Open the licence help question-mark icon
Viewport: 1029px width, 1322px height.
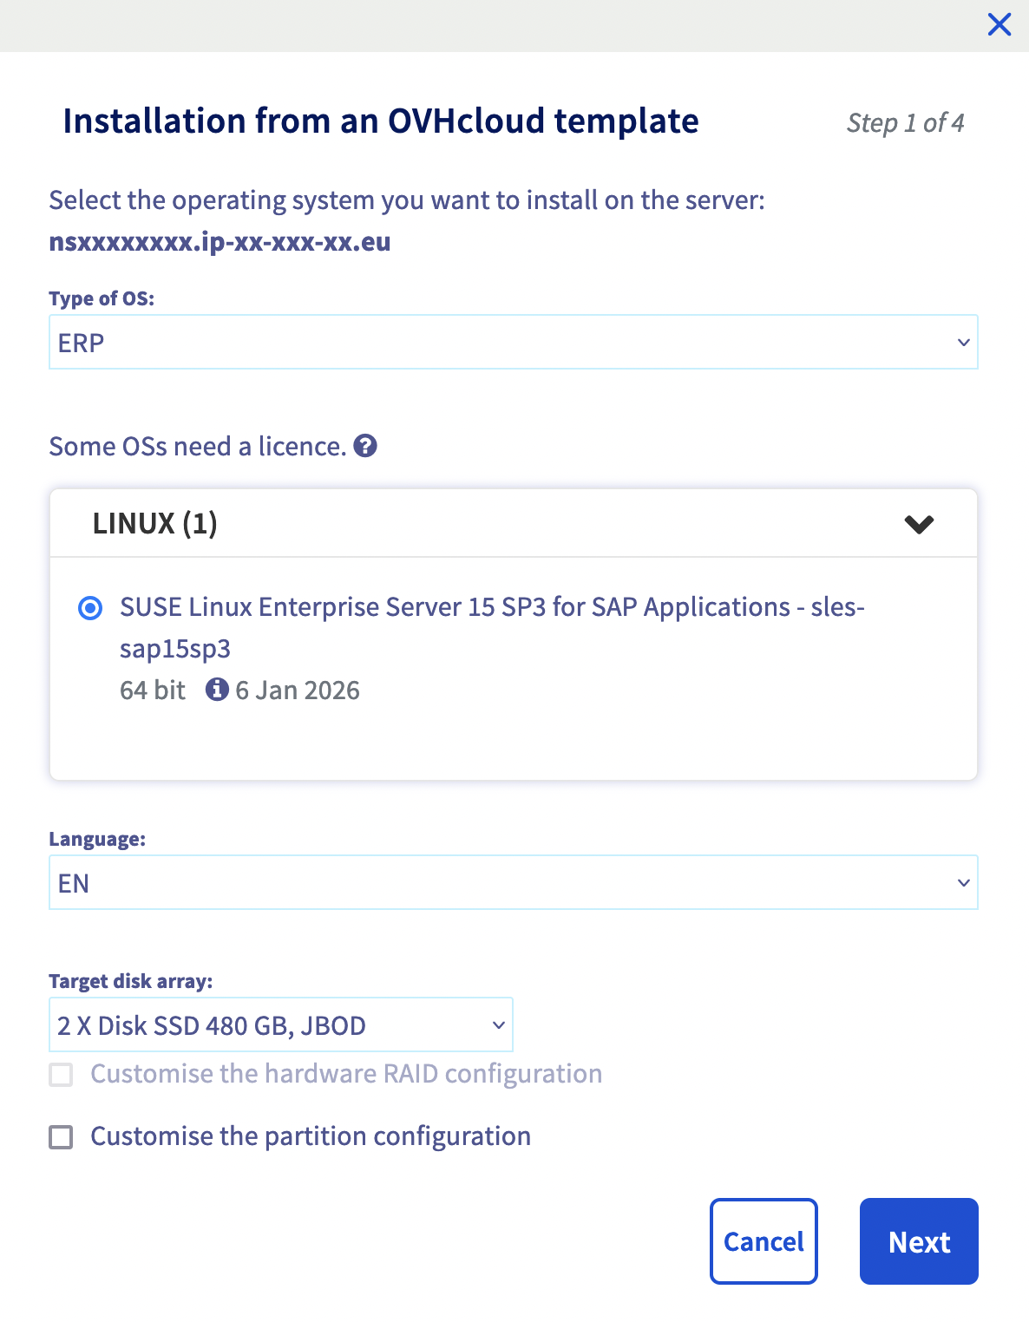[366, 447]
